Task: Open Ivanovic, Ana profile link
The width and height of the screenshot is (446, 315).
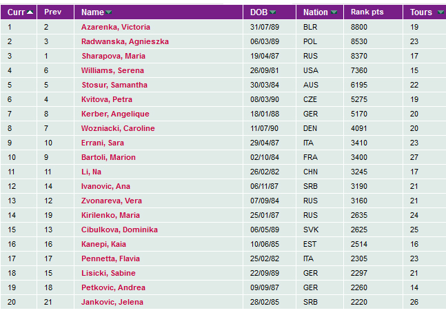Action: (x=105, y=186)
